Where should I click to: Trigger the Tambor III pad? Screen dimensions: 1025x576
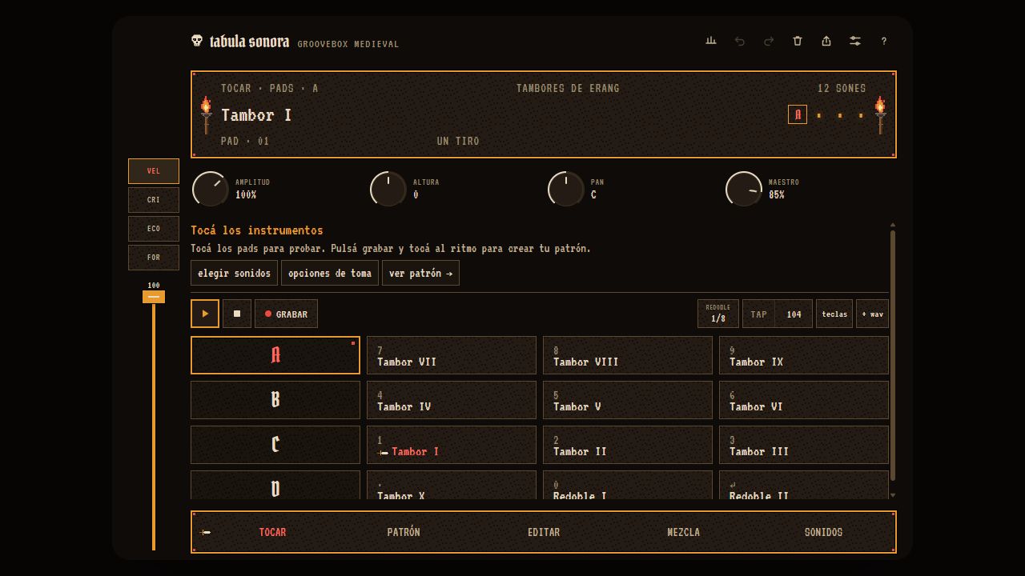click(x=804, y=445)
